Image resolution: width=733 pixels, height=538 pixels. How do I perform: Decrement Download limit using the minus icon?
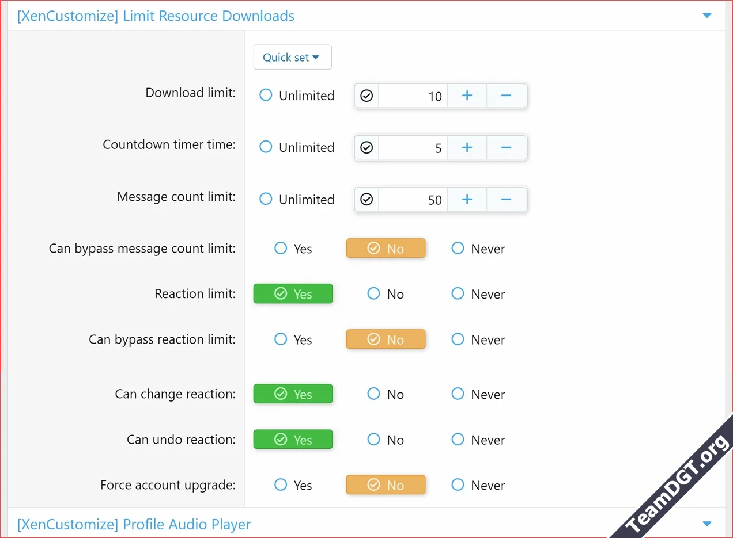[x=506, y=96]
